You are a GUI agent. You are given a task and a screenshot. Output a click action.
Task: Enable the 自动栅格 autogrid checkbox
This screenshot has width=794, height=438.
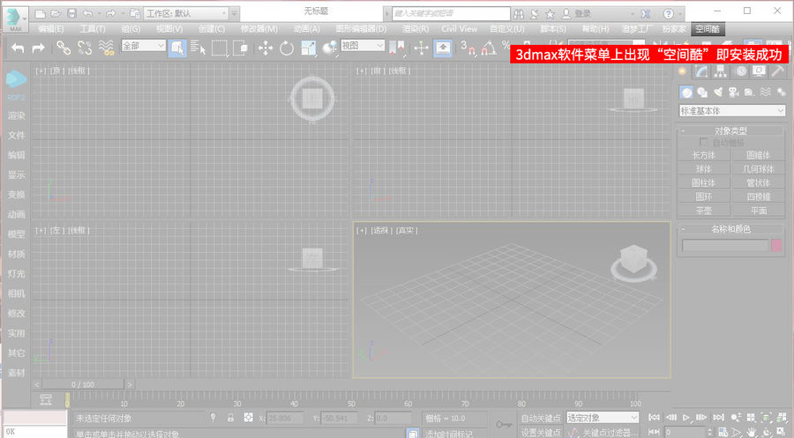pyautogui.click(x=703, y=142)
